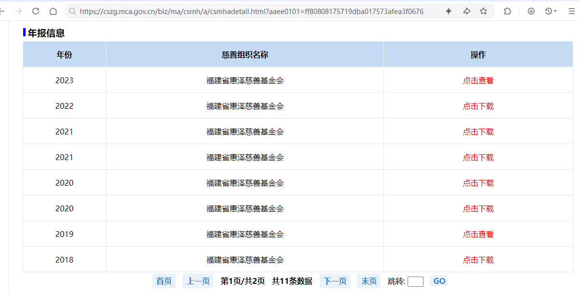Open the history clock icon
This screenshot has height=294, width=579.
click(x=549, y=11)
